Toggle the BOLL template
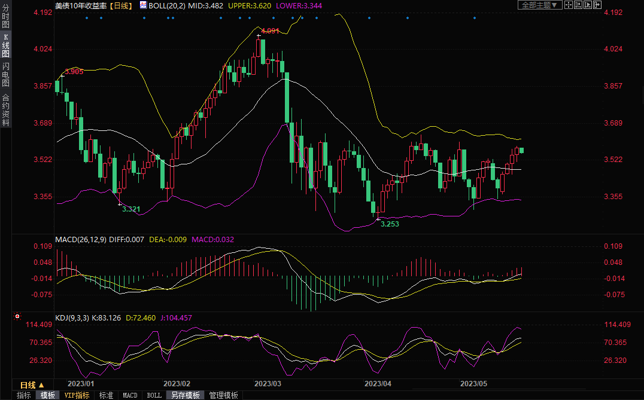The height and width of the screenshot is (400, 644). 154,395
